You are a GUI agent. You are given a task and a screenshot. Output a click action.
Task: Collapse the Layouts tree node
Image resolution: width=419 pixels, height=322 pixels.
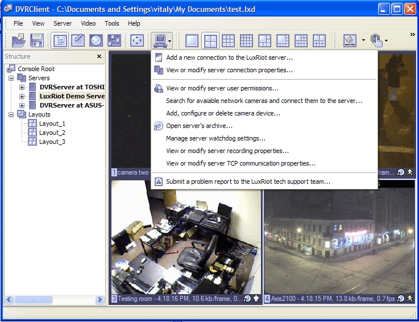coord(11,114)
